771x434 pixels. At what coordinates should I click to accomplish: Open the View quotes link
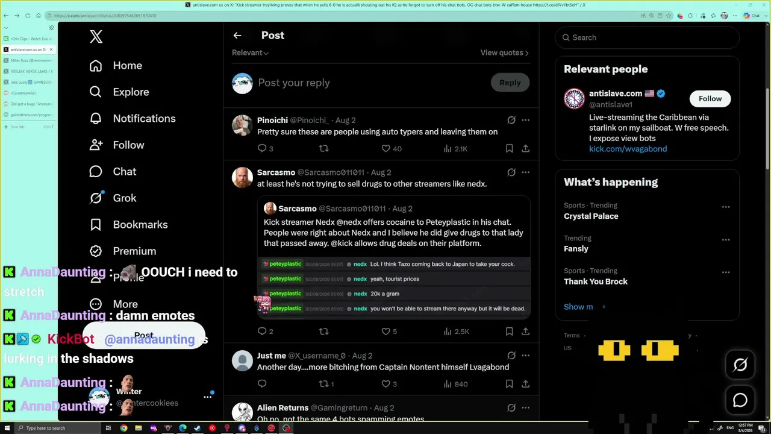pyautogui.click(x=505, y=52)
